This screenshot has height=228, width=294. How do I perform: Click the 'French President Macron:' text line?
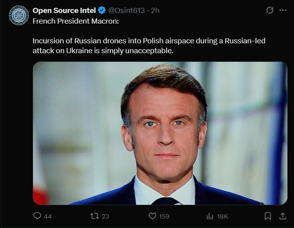tap(76, 21)
